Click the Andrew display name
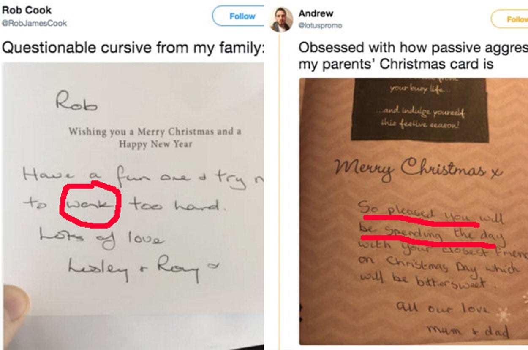Screen dimensions: 528x350 click(316, 13)
